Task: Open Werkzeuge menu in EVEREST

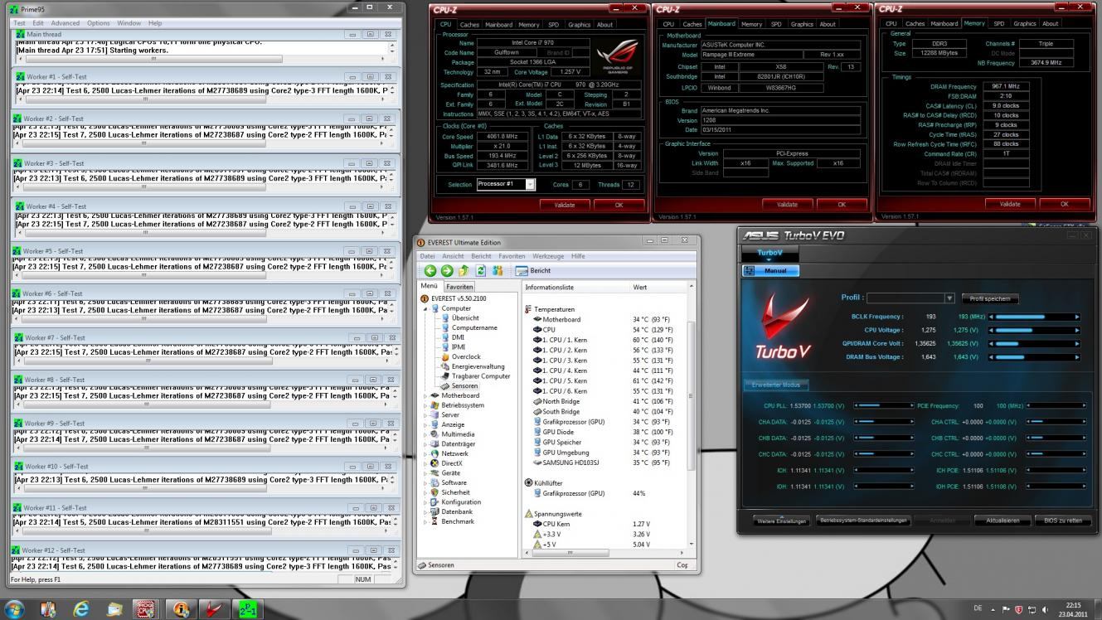Action: tap(547, 256)
